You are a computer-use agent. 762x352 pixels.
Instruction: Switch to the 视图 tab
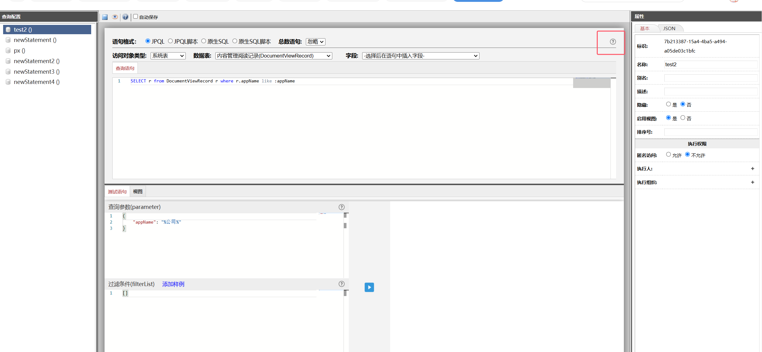pos(138,192)
